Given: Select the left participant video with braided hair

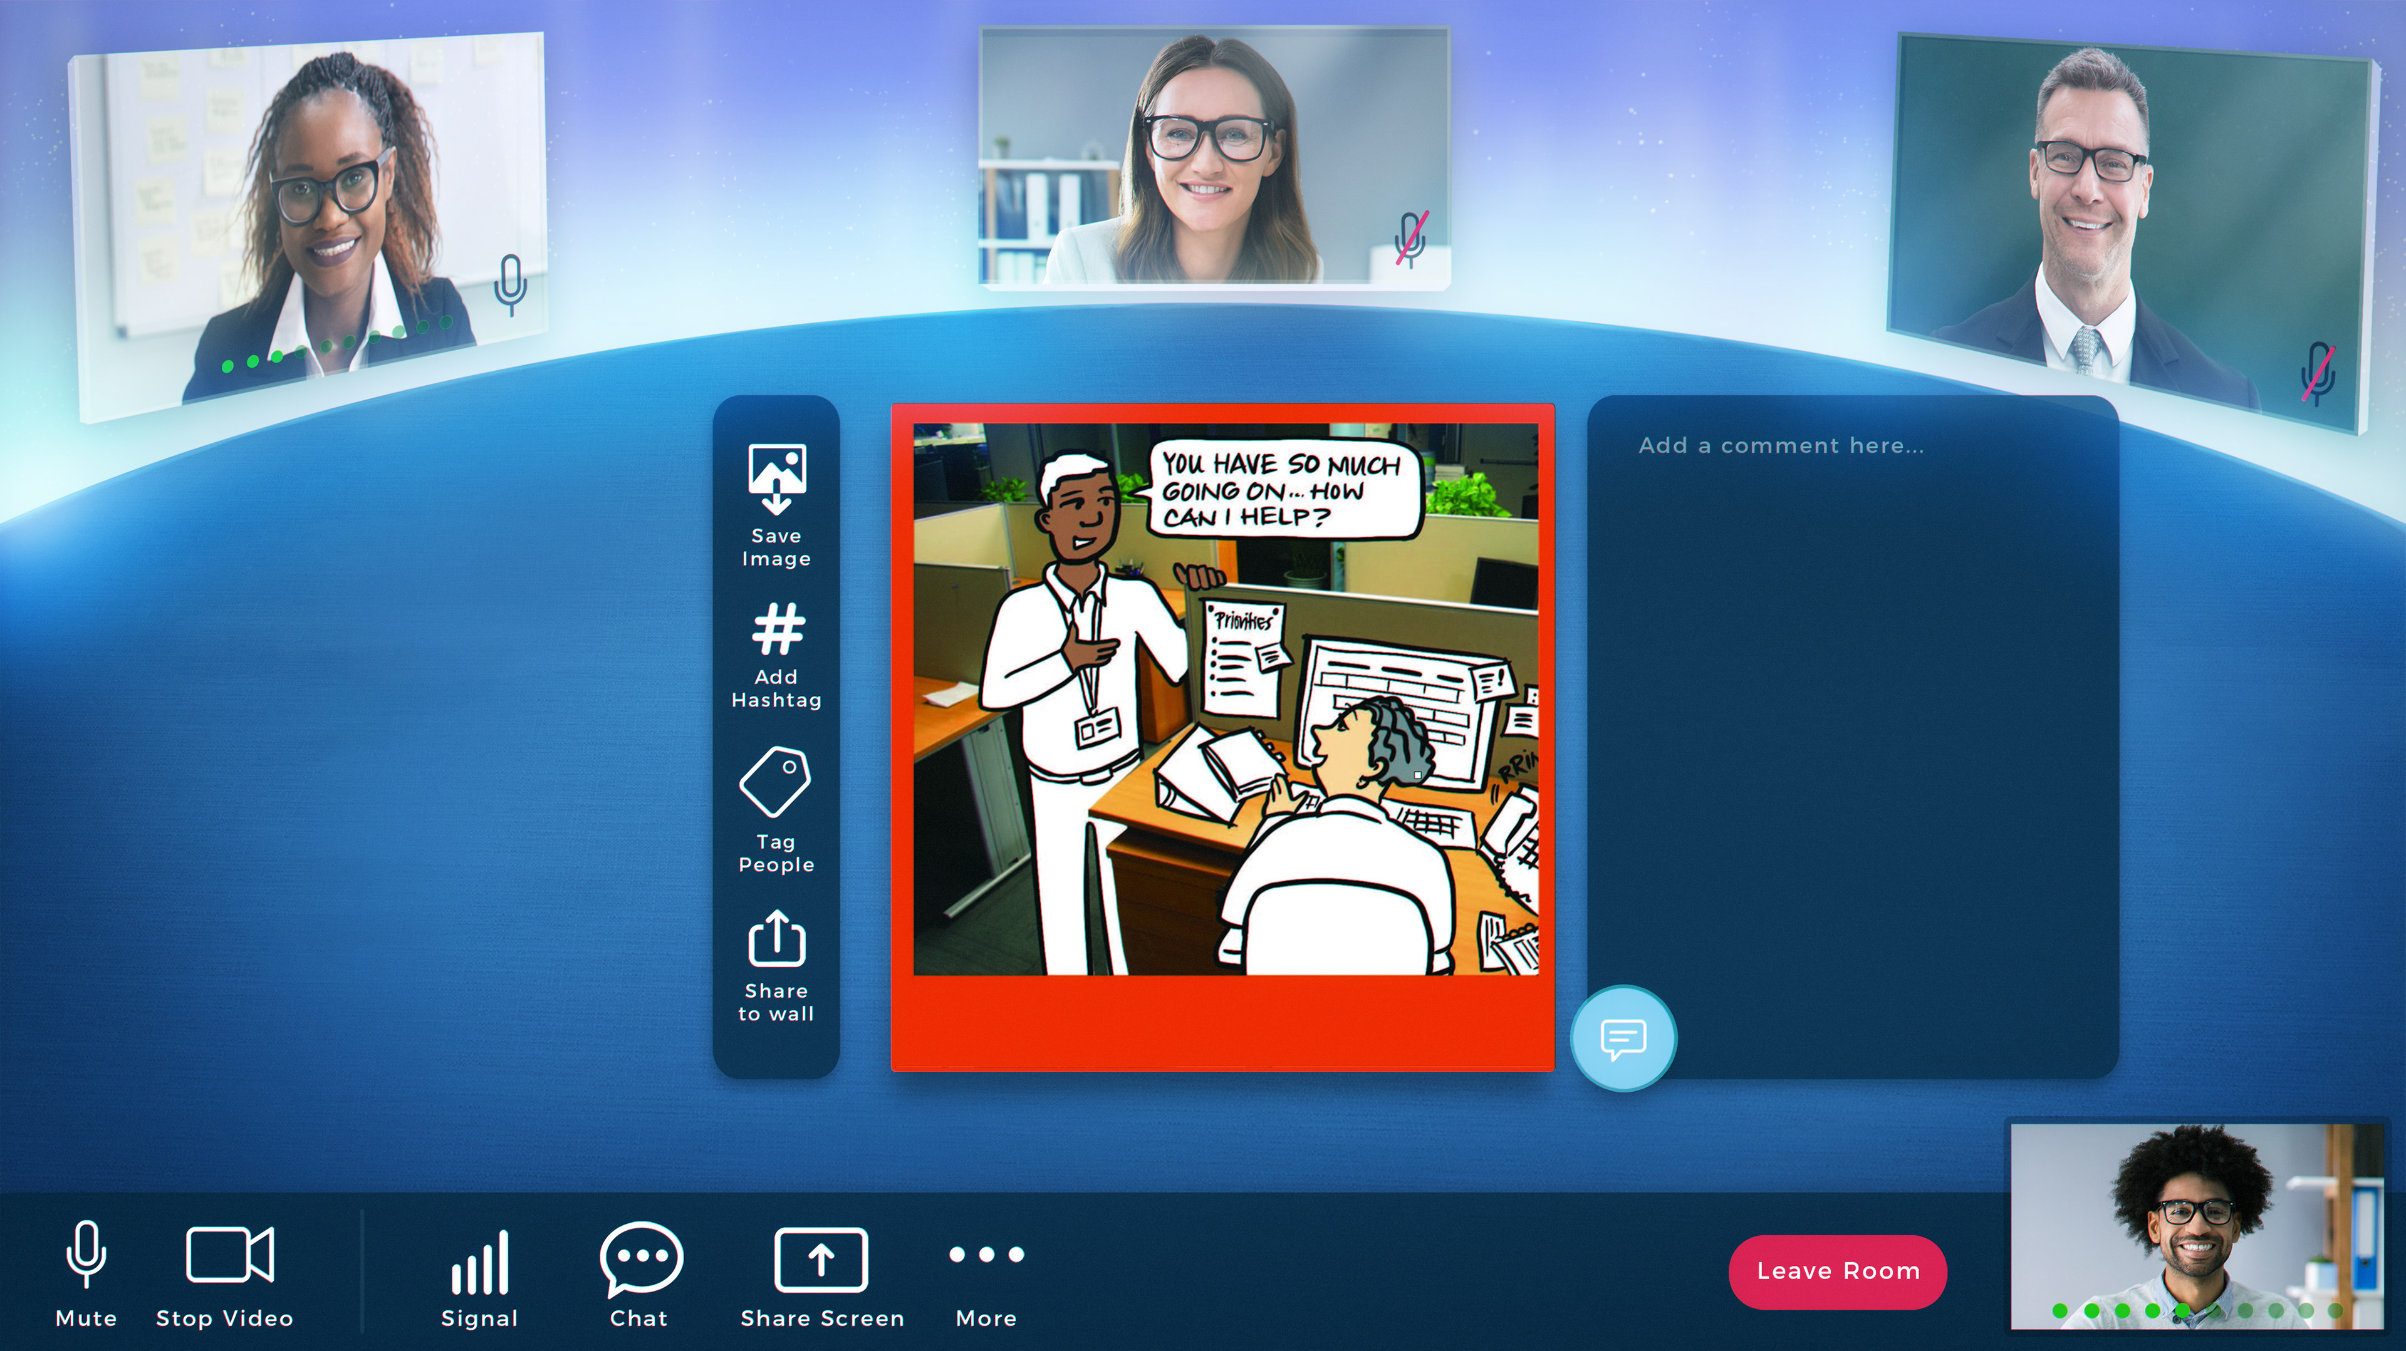Looking at the screenshot, I should point(308,227).
